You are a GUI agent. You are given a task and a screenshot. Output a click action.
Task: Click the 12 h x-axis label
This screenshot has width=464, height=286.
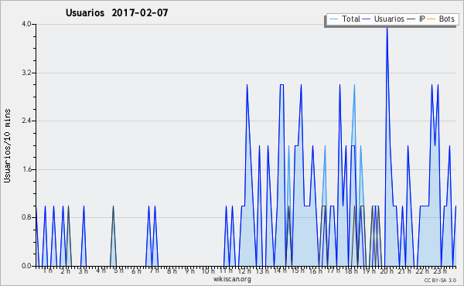coord(244,271)
